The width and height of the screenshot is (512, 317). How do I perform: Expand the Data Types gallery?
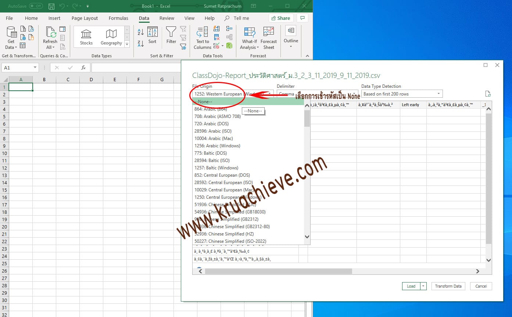pos(127,44)
